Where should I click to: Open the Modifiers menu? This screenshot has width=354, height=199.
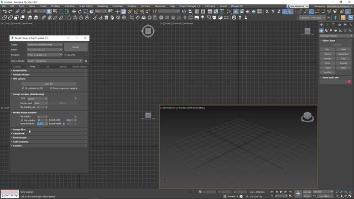click(55, 6)
